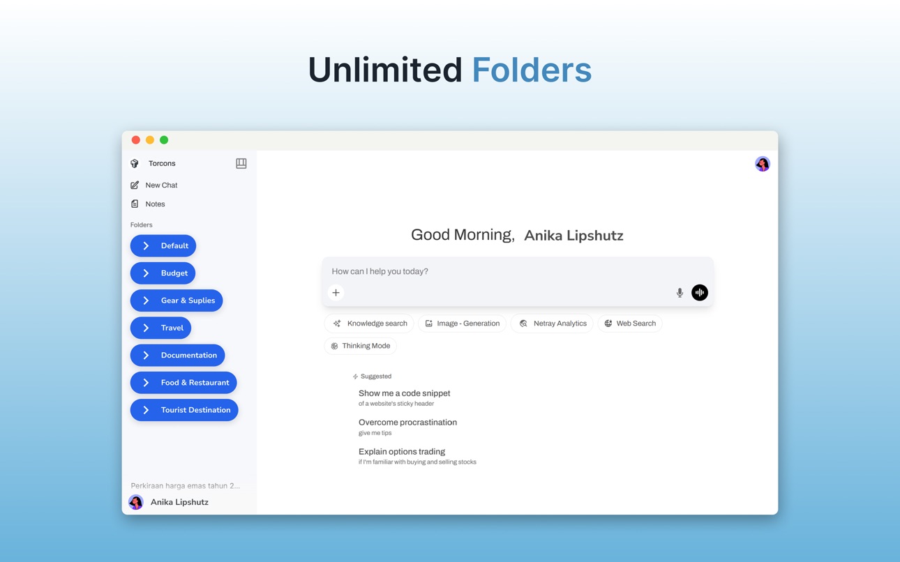Toggle the Knowledge search chip

369,324
